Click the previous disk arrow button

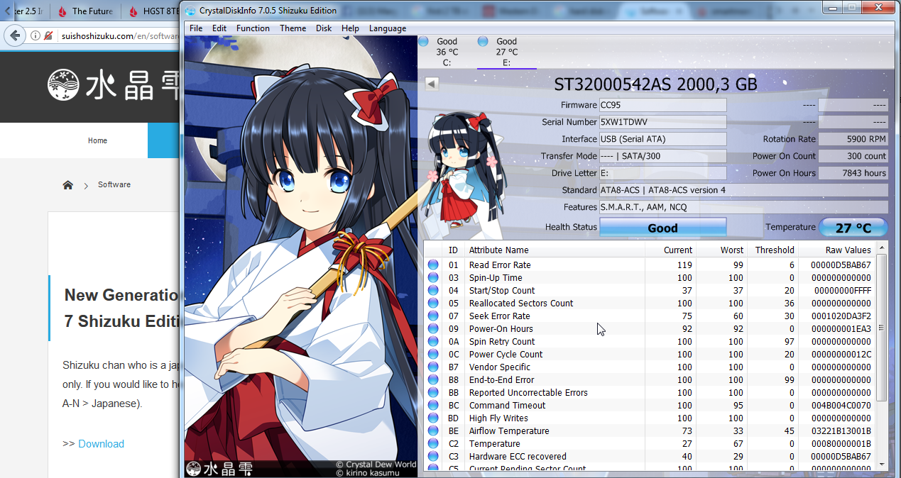432,84
